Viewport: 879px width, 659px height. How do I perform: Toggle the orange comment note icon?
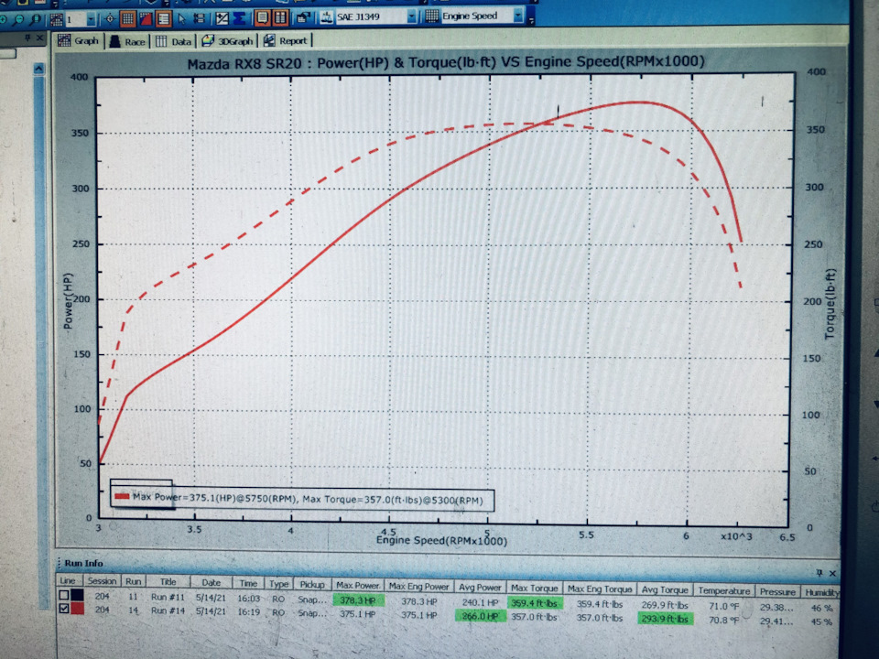click(262, 18)
